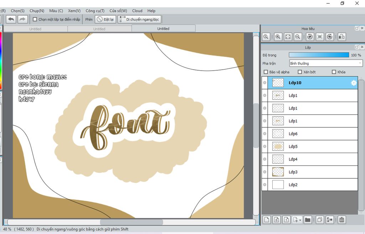Close the Lớp panel
Viewport: 365px width, 234px height.
pos(362,47)
